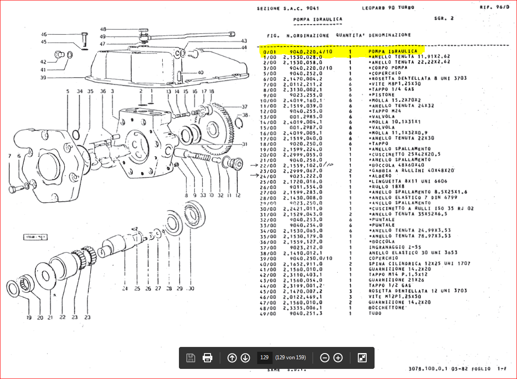This screenshot has height=379, width=517.
Task: Click the '(129 von 159)' page count text
Action: coord(290,357)
